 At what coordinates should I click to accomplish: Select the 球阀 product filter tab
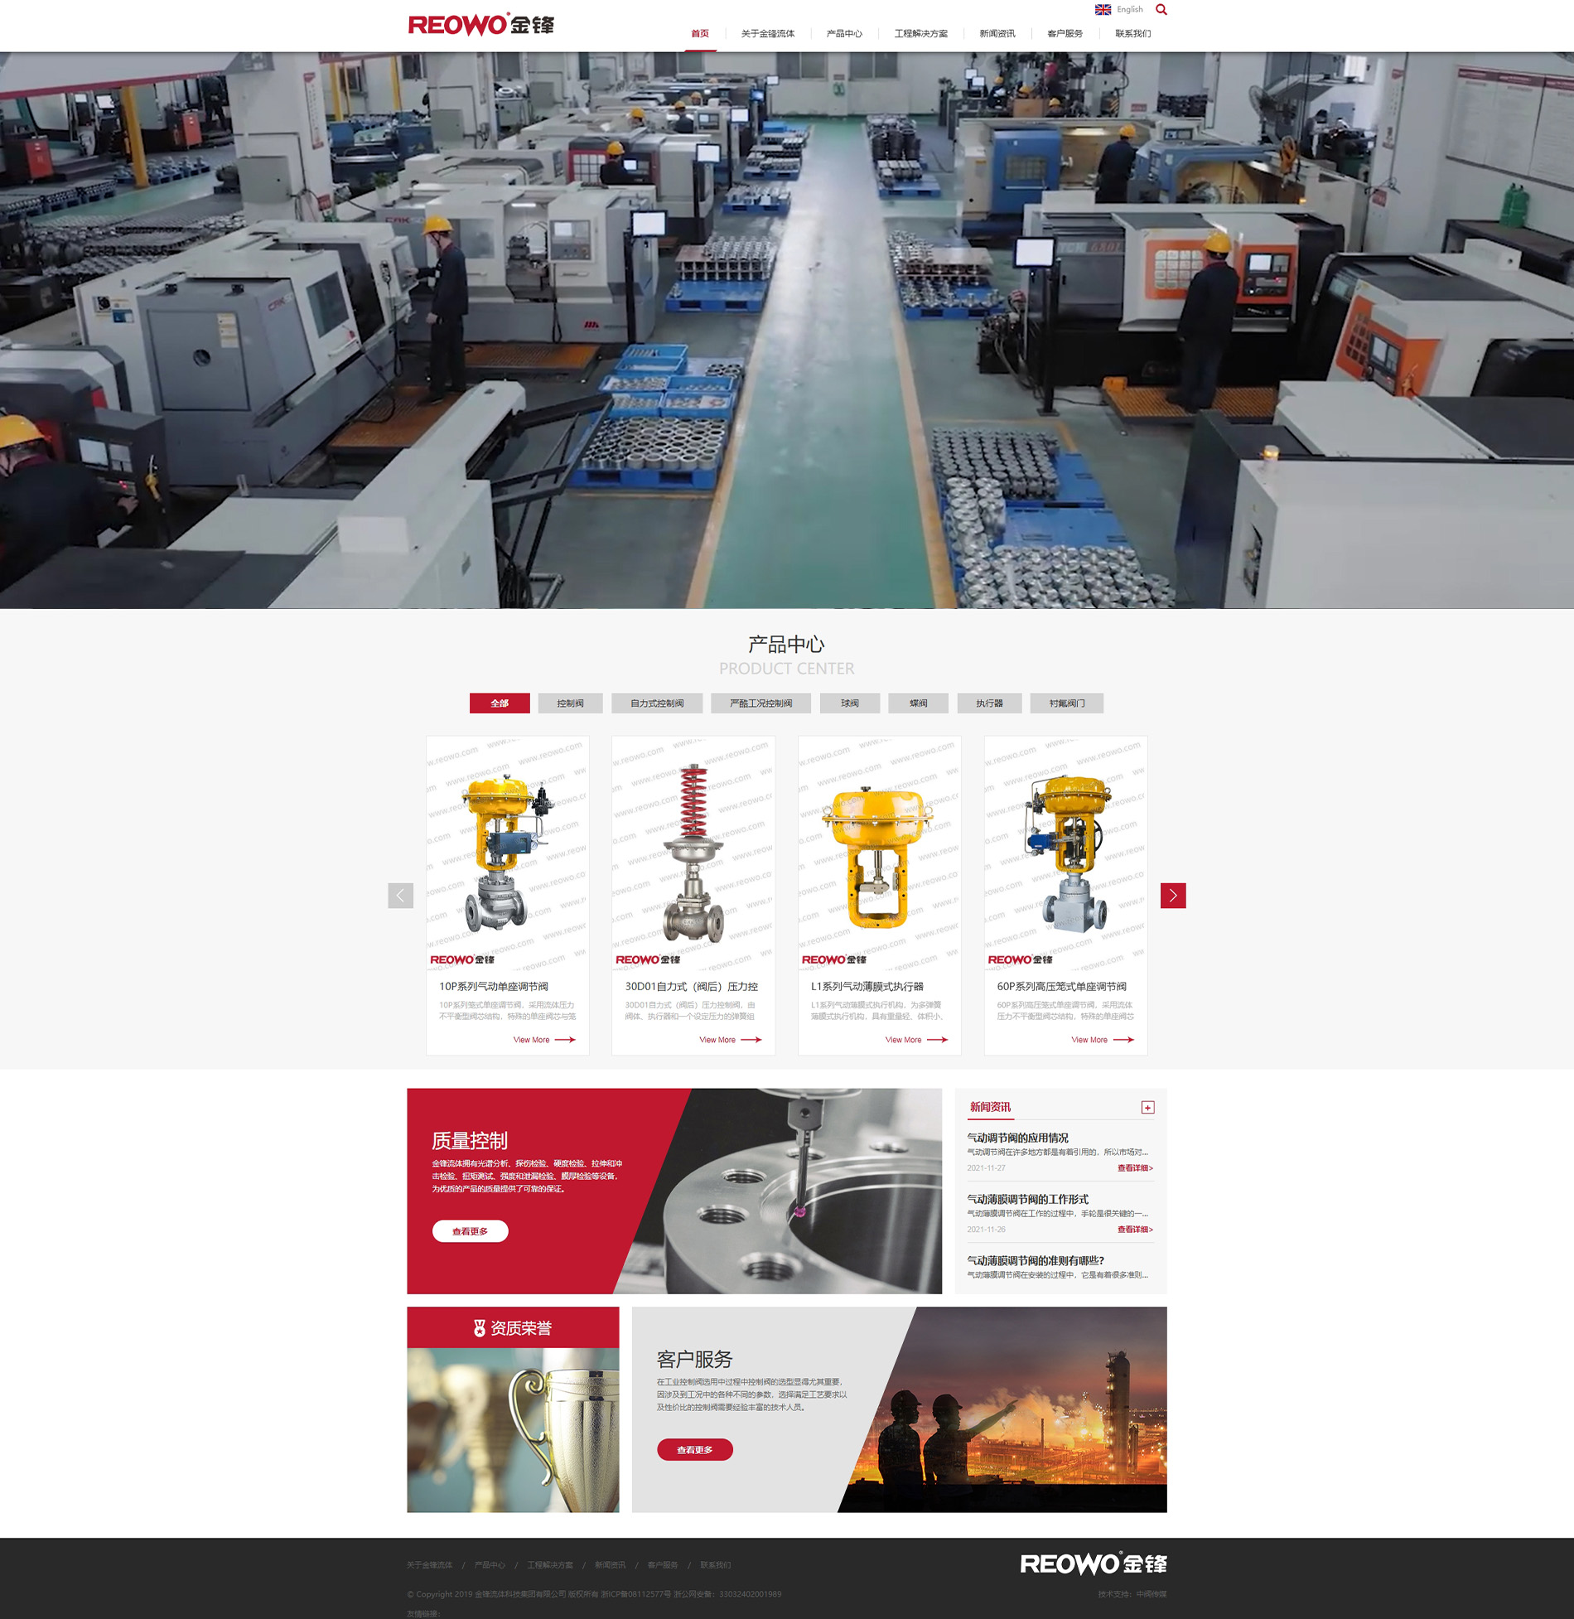pos(849,703)
